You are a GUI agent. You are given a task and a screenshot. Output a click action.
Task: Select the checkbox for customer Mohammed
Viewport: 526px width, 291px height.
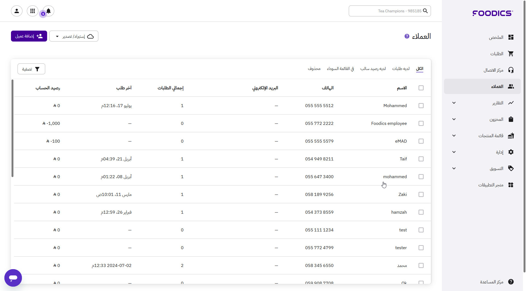[x=421, y=106]
